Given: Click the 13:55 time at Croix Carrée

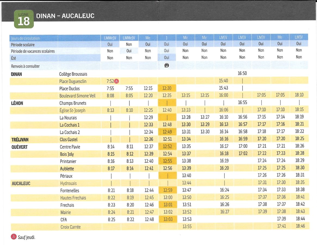Looking at the screenshot, I should 187,226.
